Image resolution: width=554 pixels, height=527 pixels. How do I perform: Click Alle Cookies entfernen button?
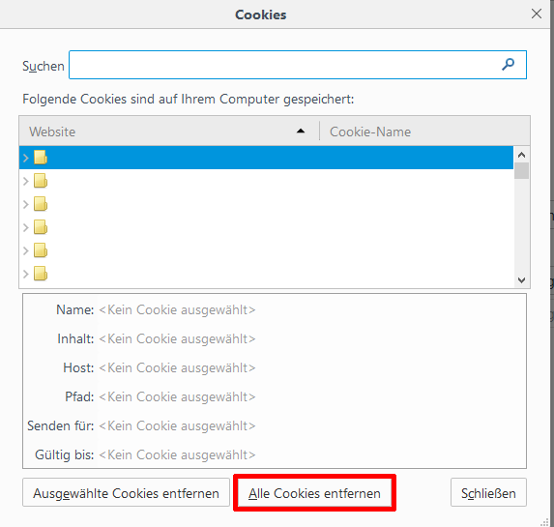[x=314, y=493]
